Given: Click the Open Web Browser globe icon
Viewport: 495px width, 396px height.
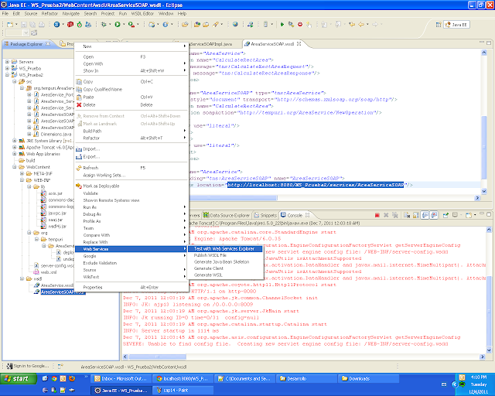Looking at the screenshot, I should [235, 24].
